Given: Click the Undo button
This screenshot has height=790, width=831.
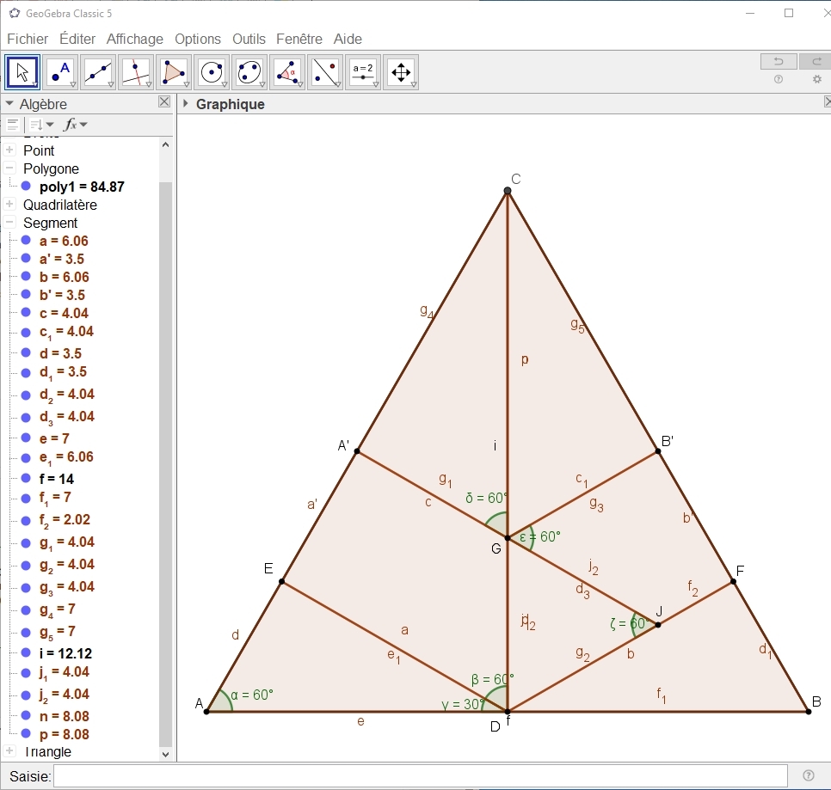Looking at the screenshot, I should click(x=778, y=61).
